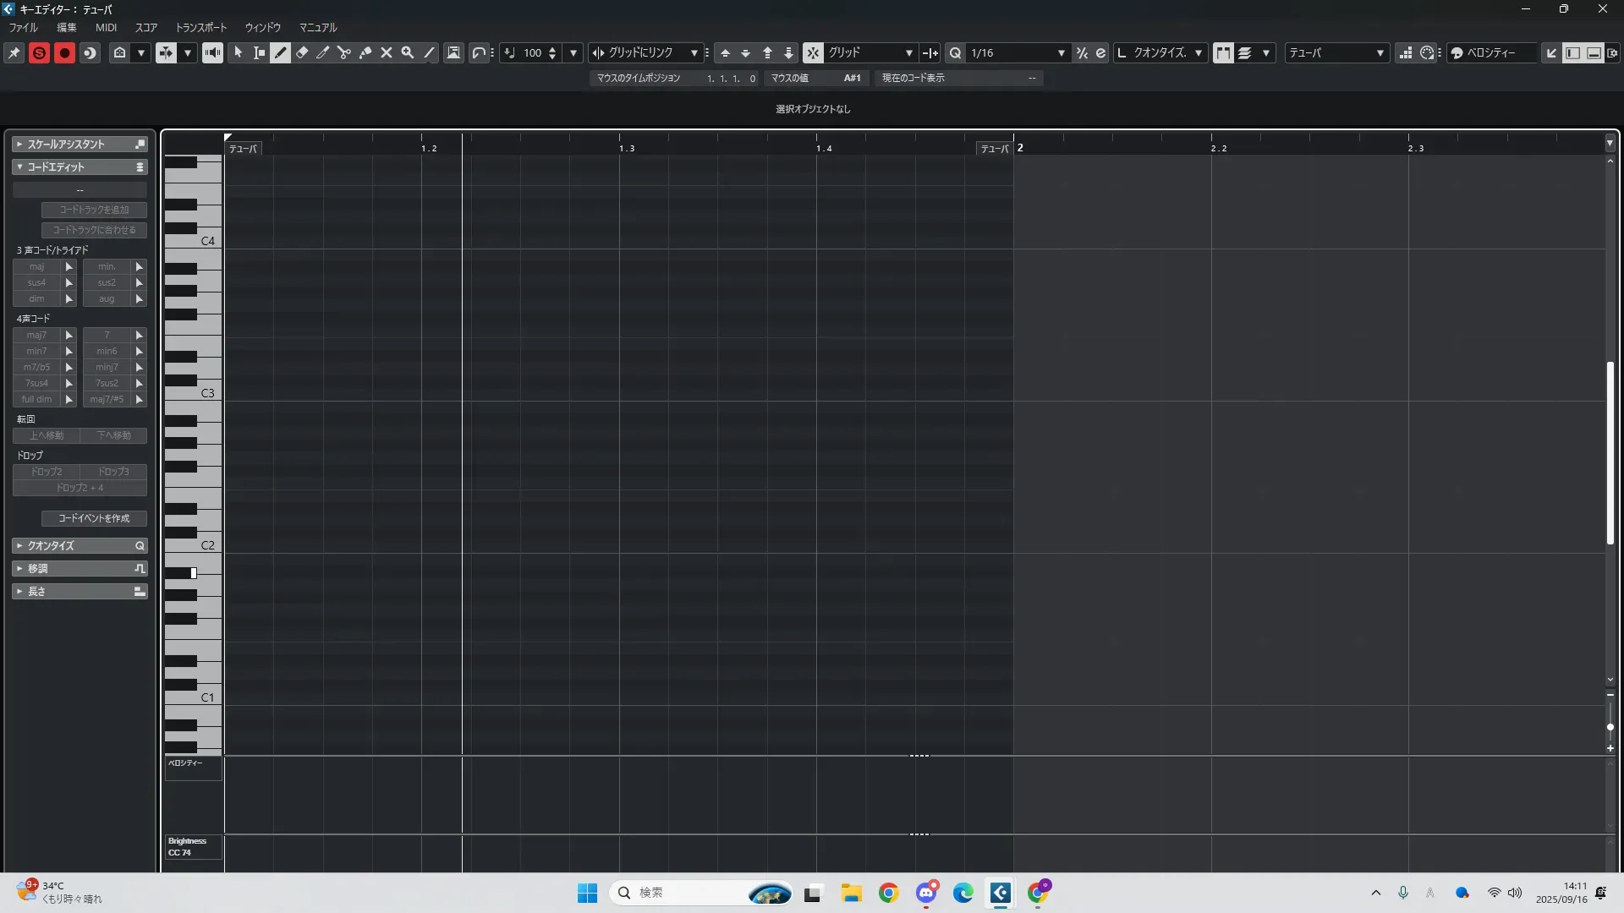
Task: Expand the クオンタイズ inspector section
Action: (51, 545)
